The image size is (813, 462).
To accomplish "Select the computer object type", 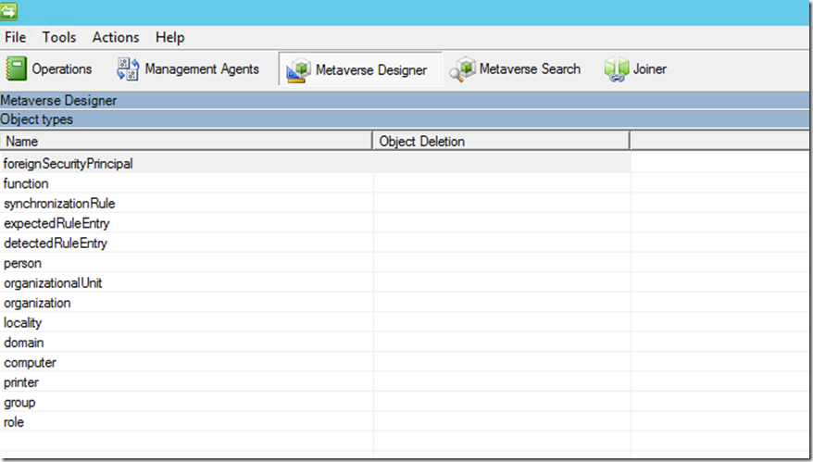I will pyautogui.click(x=30, y=362).
